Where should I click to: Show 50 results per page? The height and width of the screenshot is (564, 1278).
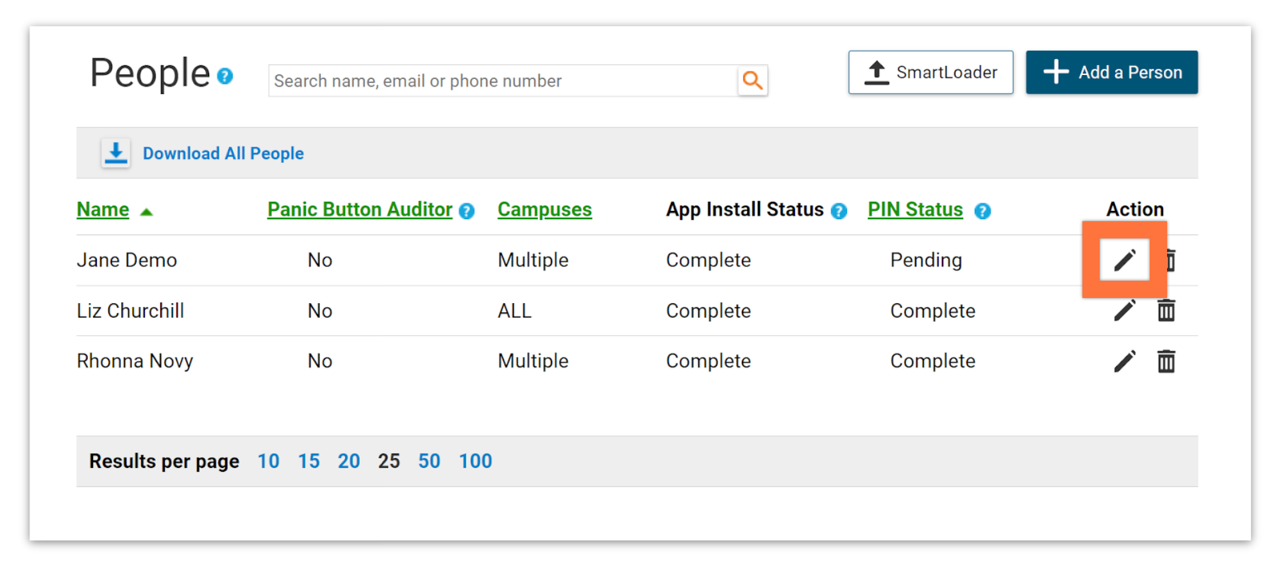pyautogui.click(x=429, y=461)
